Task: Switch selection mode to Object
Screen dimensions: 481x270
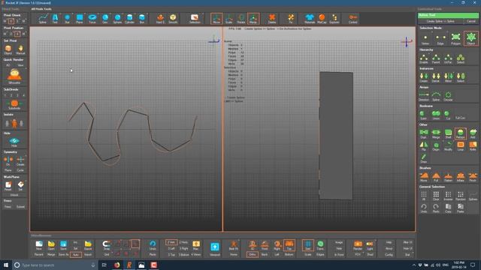Action: pyautogui.click(x=471, y=38)
